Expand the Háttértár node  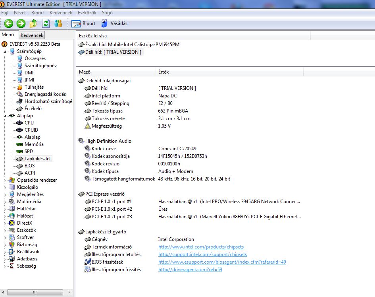coord(5,209)
